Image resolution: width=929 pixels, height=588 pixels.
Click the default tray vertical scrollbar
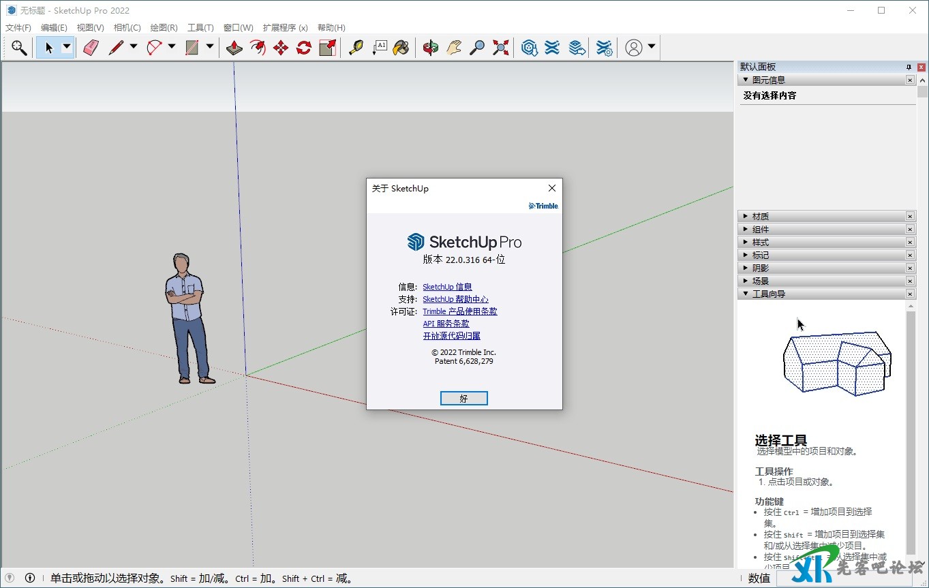(x=922, y=91)
